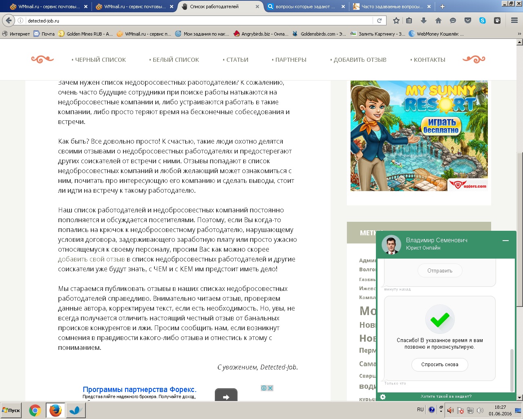
Task: Open 'ДОБАВИТЬ ОТЗЫВ' site menu item
Action: [358, 60]
